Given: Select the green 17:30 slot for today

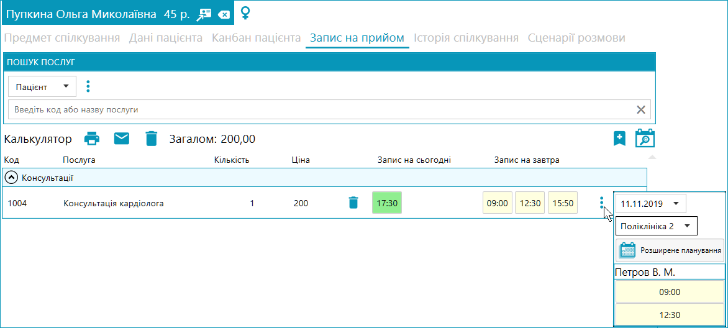Looking at the screenshot, I should [387, 203].
